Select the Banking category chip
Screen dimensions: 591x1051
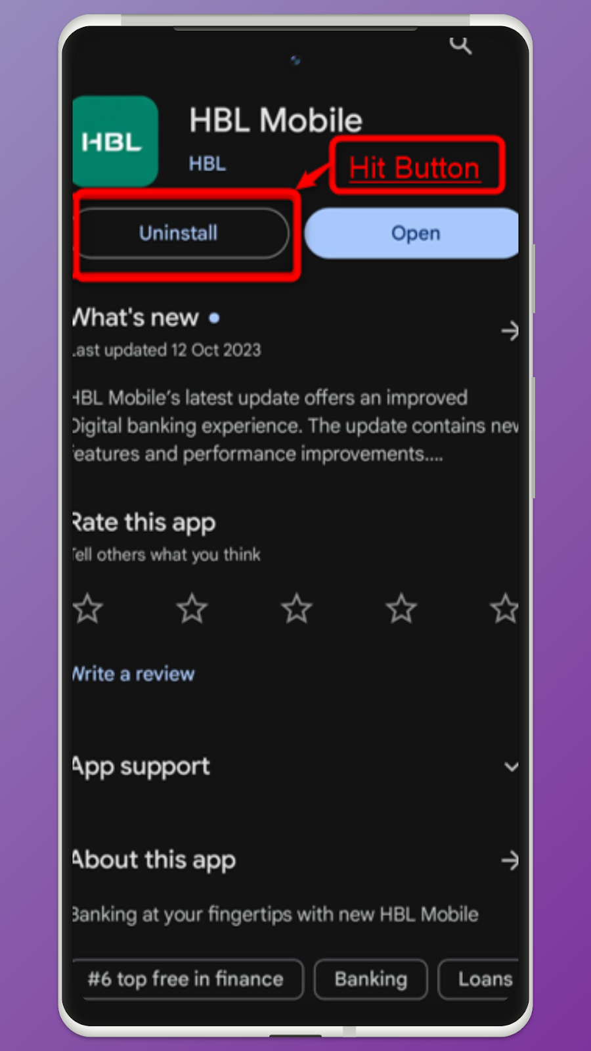coord(371,979)
